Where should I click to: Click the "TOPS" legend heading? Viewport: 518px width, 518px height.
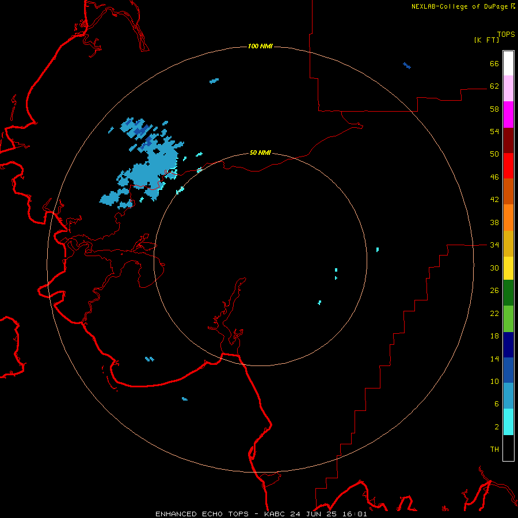pyautogui.click(x=506, y=35)
